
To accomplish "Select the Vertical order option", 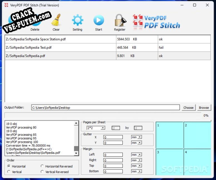I will coord(9,172).
